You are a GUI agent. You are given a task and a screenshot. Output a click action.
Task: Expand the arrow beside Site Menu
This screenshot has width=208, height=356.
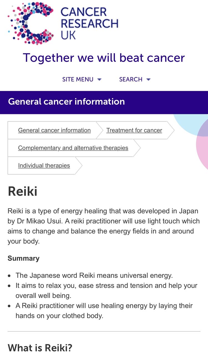pyautogui.click(x=99, y=80)
